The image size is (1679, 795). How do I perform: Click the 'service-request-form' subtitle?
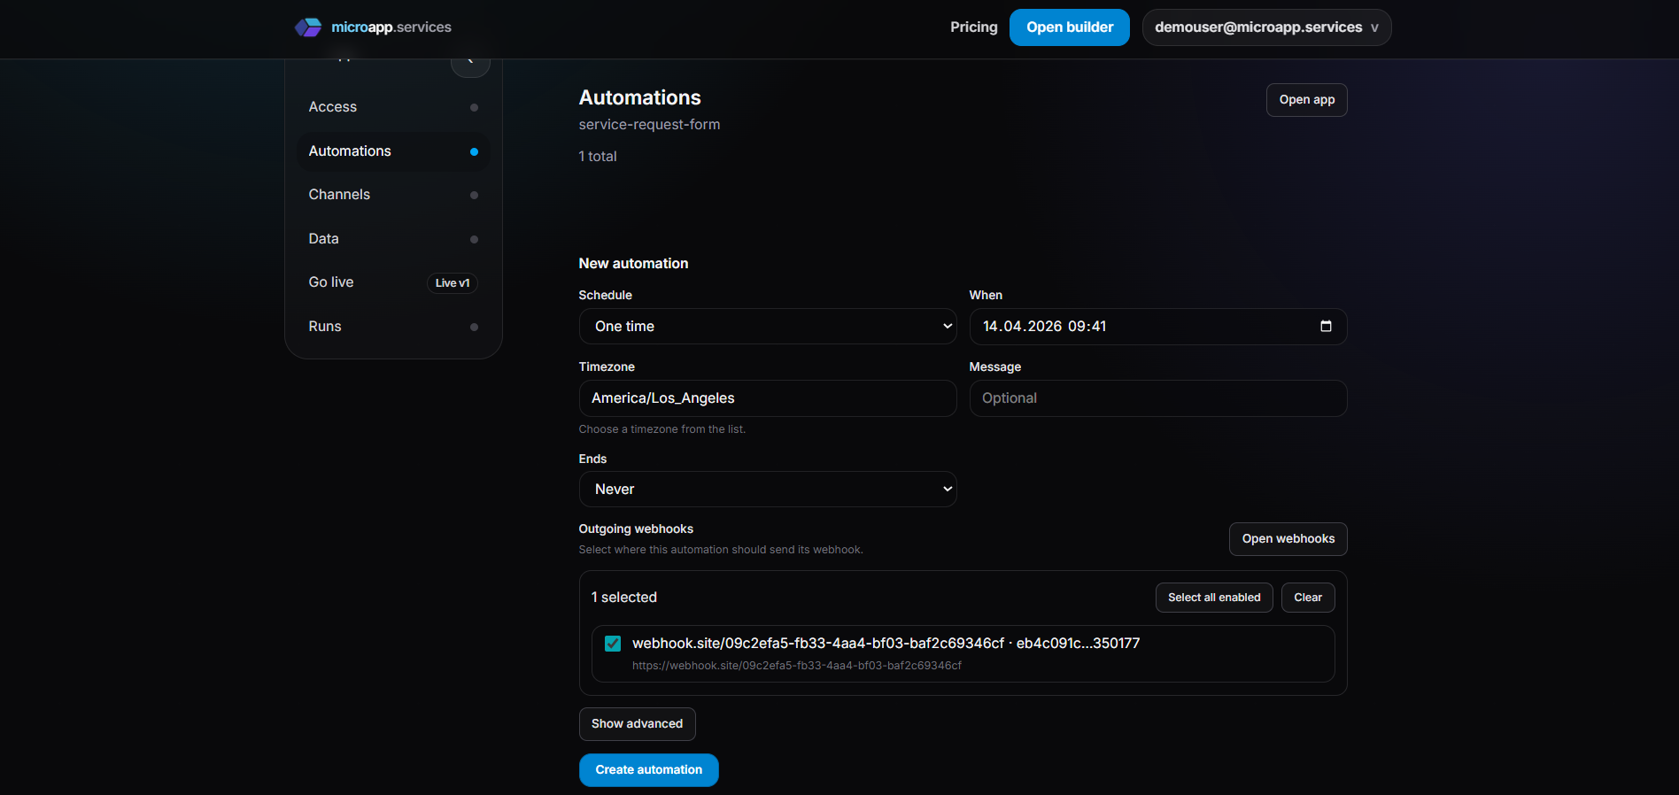(649, 125)
